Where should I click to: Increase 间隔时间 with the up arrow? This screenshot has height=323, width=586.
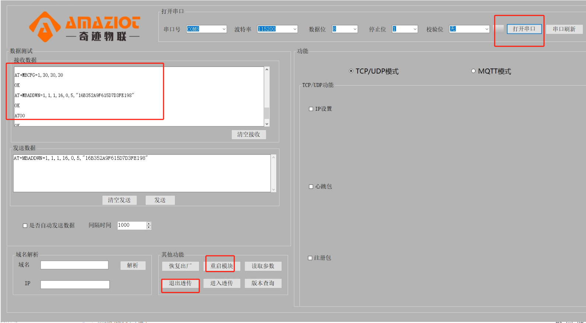[149, 223]
